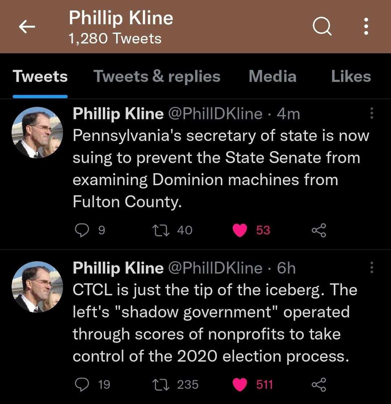This screenshot has height=404, width=391.
Task: Reply to the CTCL iceberg tweet
Action: [82, 384]
